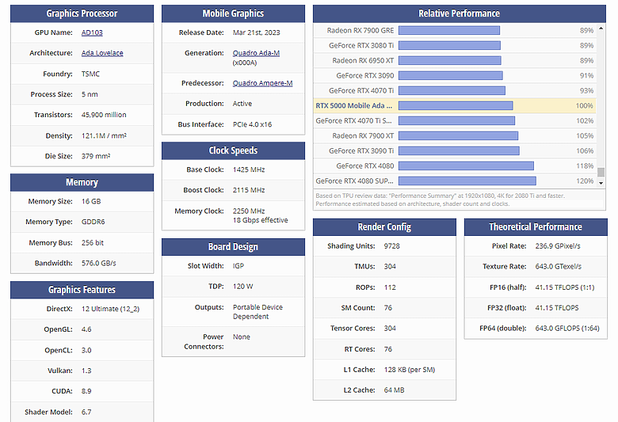Select the GeForce RTX 4070 Ti S... entry
Viewport: 618px width, 422px height.
pos(455,120)
